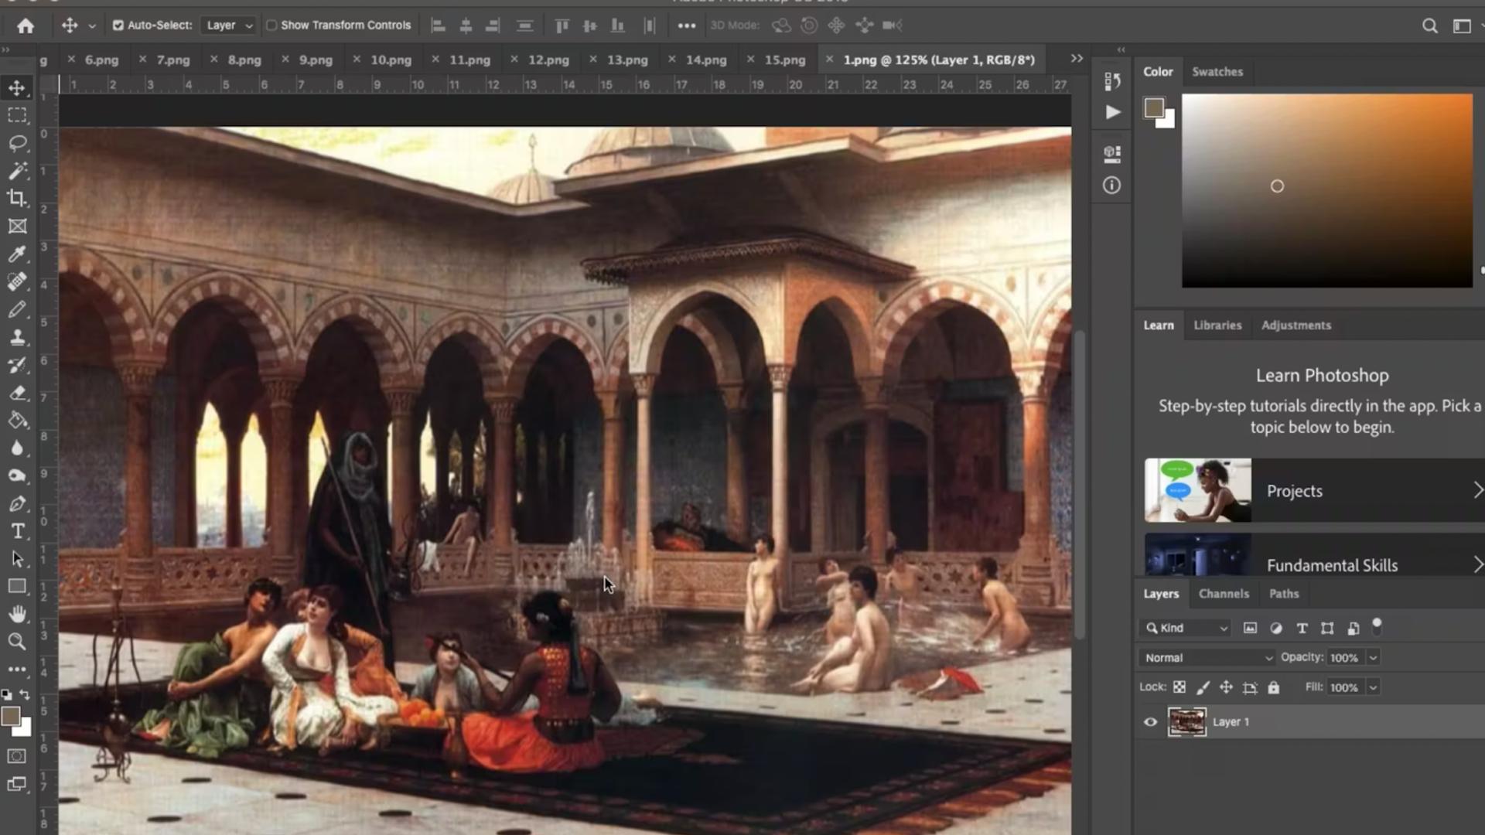Toggle Quick Mask mode
This screenshot has width=1485, height=835.
[17, 756]
